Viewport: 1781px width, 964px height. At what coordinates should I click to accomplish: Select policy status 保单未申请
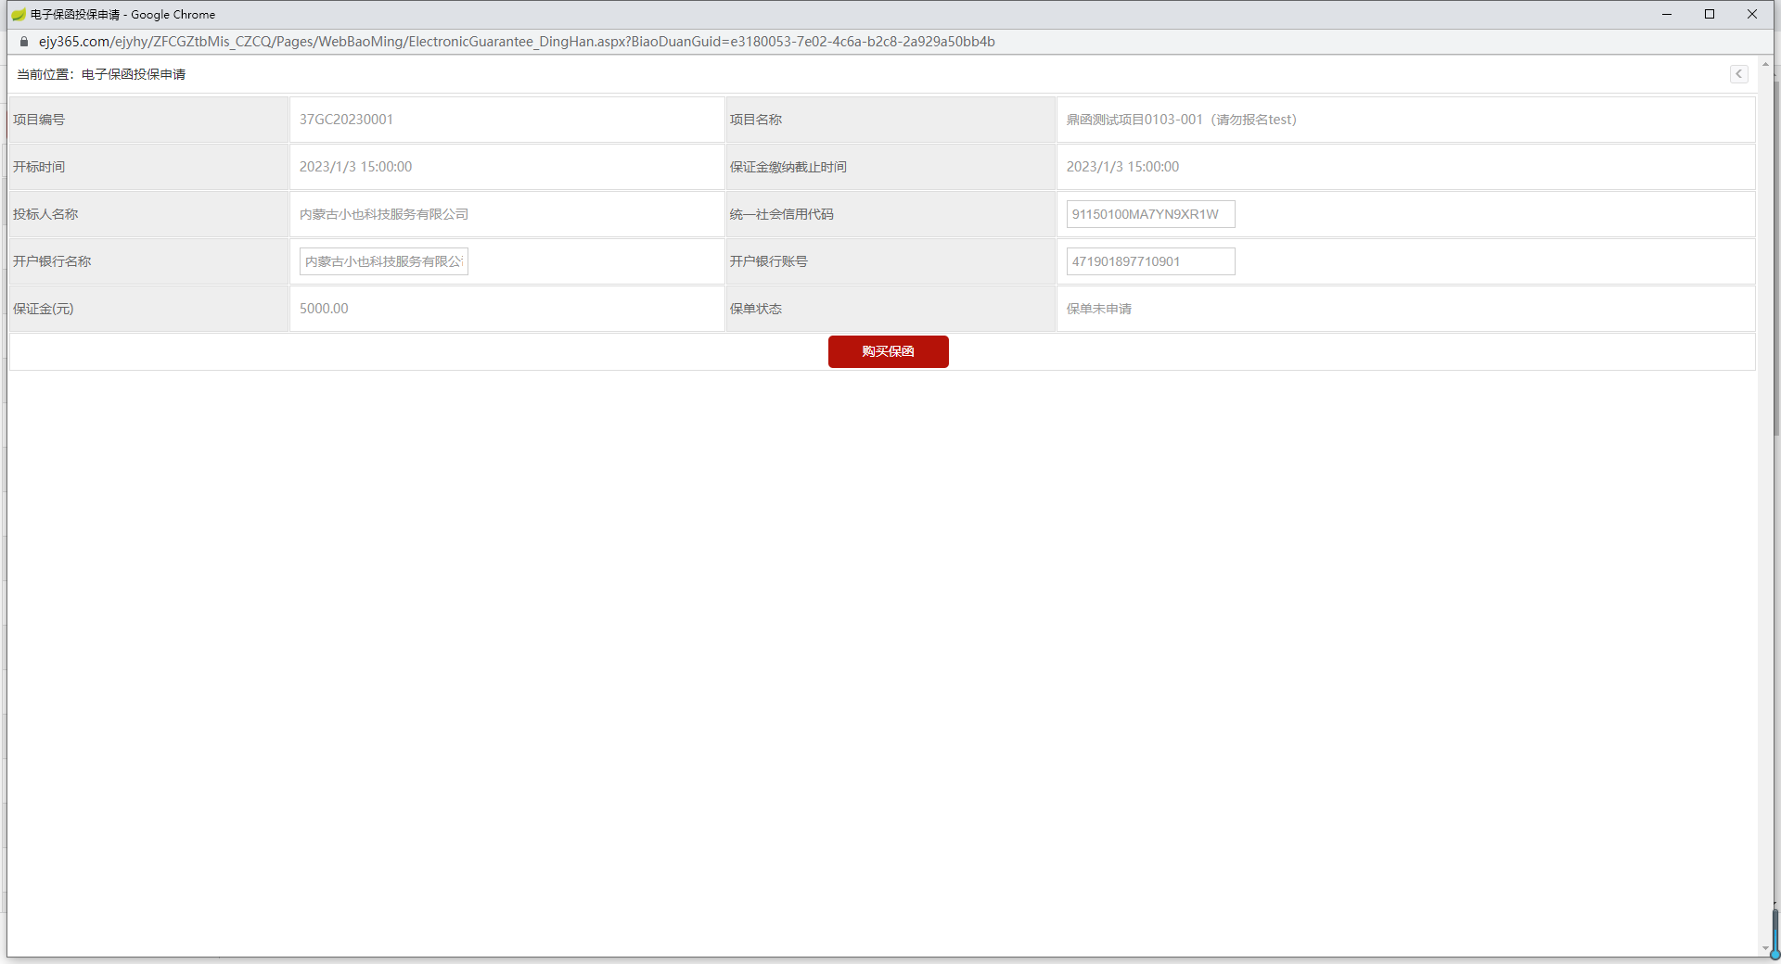click(1098, 309)
